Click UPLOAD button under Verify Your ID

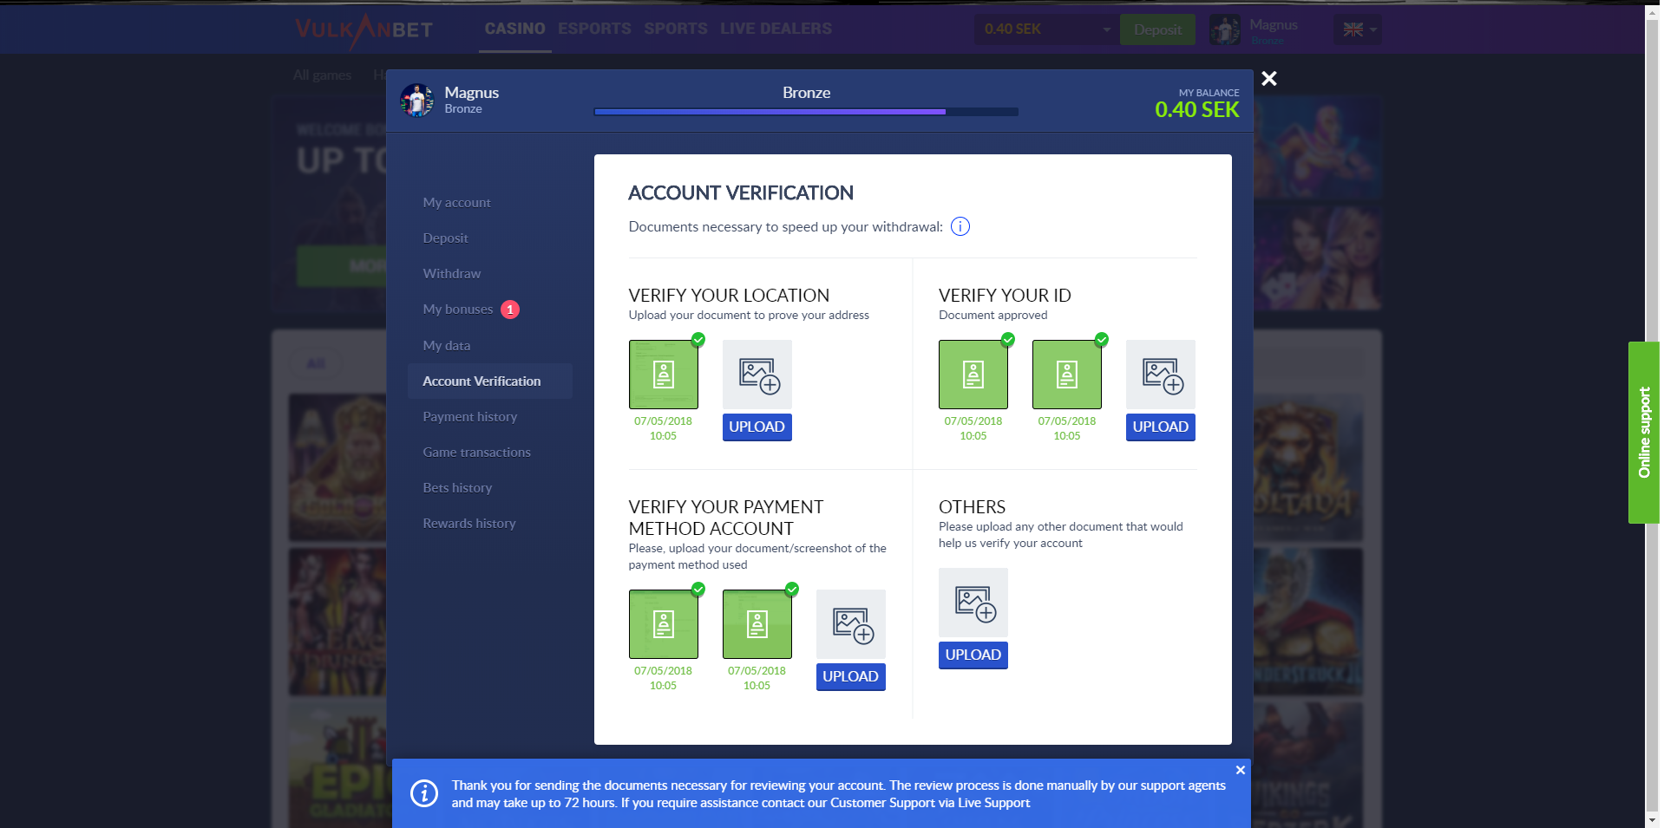(x=1161, y=427)
